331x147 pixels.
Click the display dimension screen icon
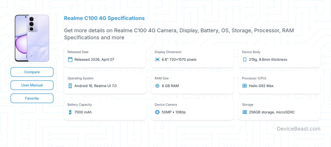(157, 59)
